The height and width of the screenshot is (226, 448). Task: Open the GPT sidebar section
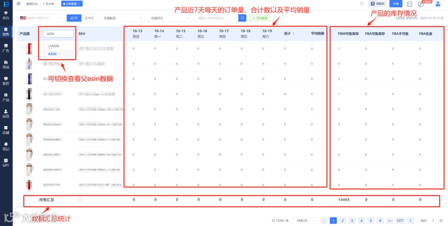coord(6,163)
